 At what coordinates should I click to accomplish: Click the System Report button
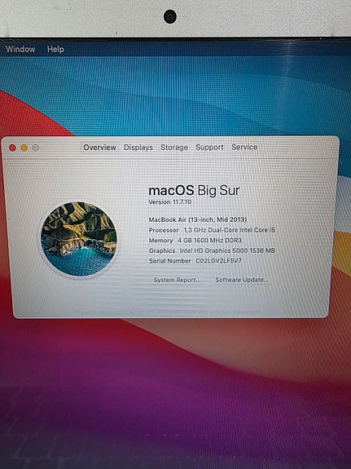click(x=177, y=280)
